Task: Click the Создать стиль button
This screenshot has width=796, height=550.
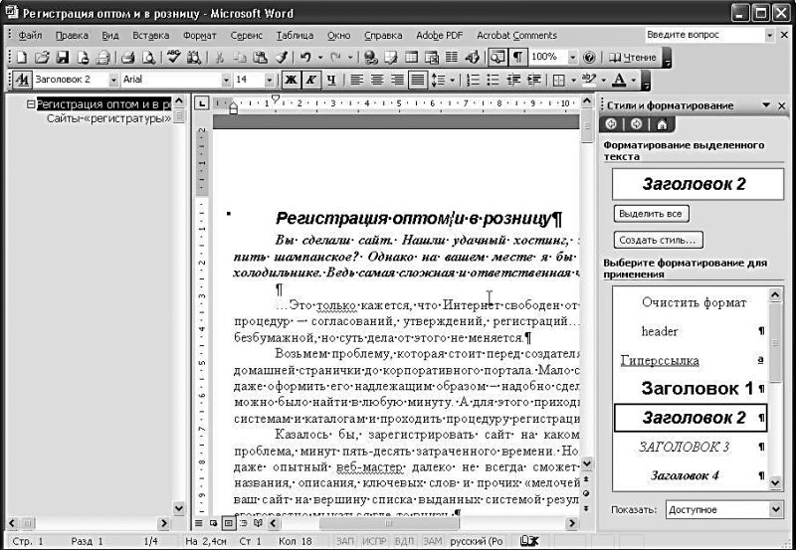Action: tap(658, 240)
